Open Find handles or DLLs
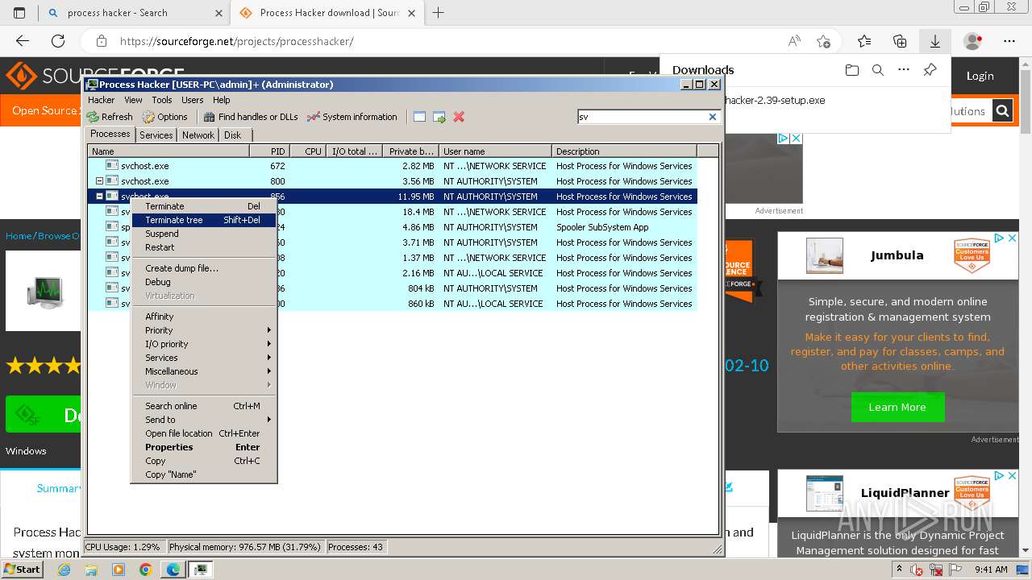Image resolution: width=1032 pixels, height=580 pixels. [x=251, y=117]
